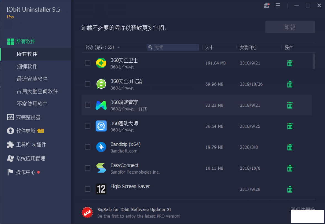Click the size value 69.96 MB
This screenshot has height=224, width=325.
click(x=214, y=84)
